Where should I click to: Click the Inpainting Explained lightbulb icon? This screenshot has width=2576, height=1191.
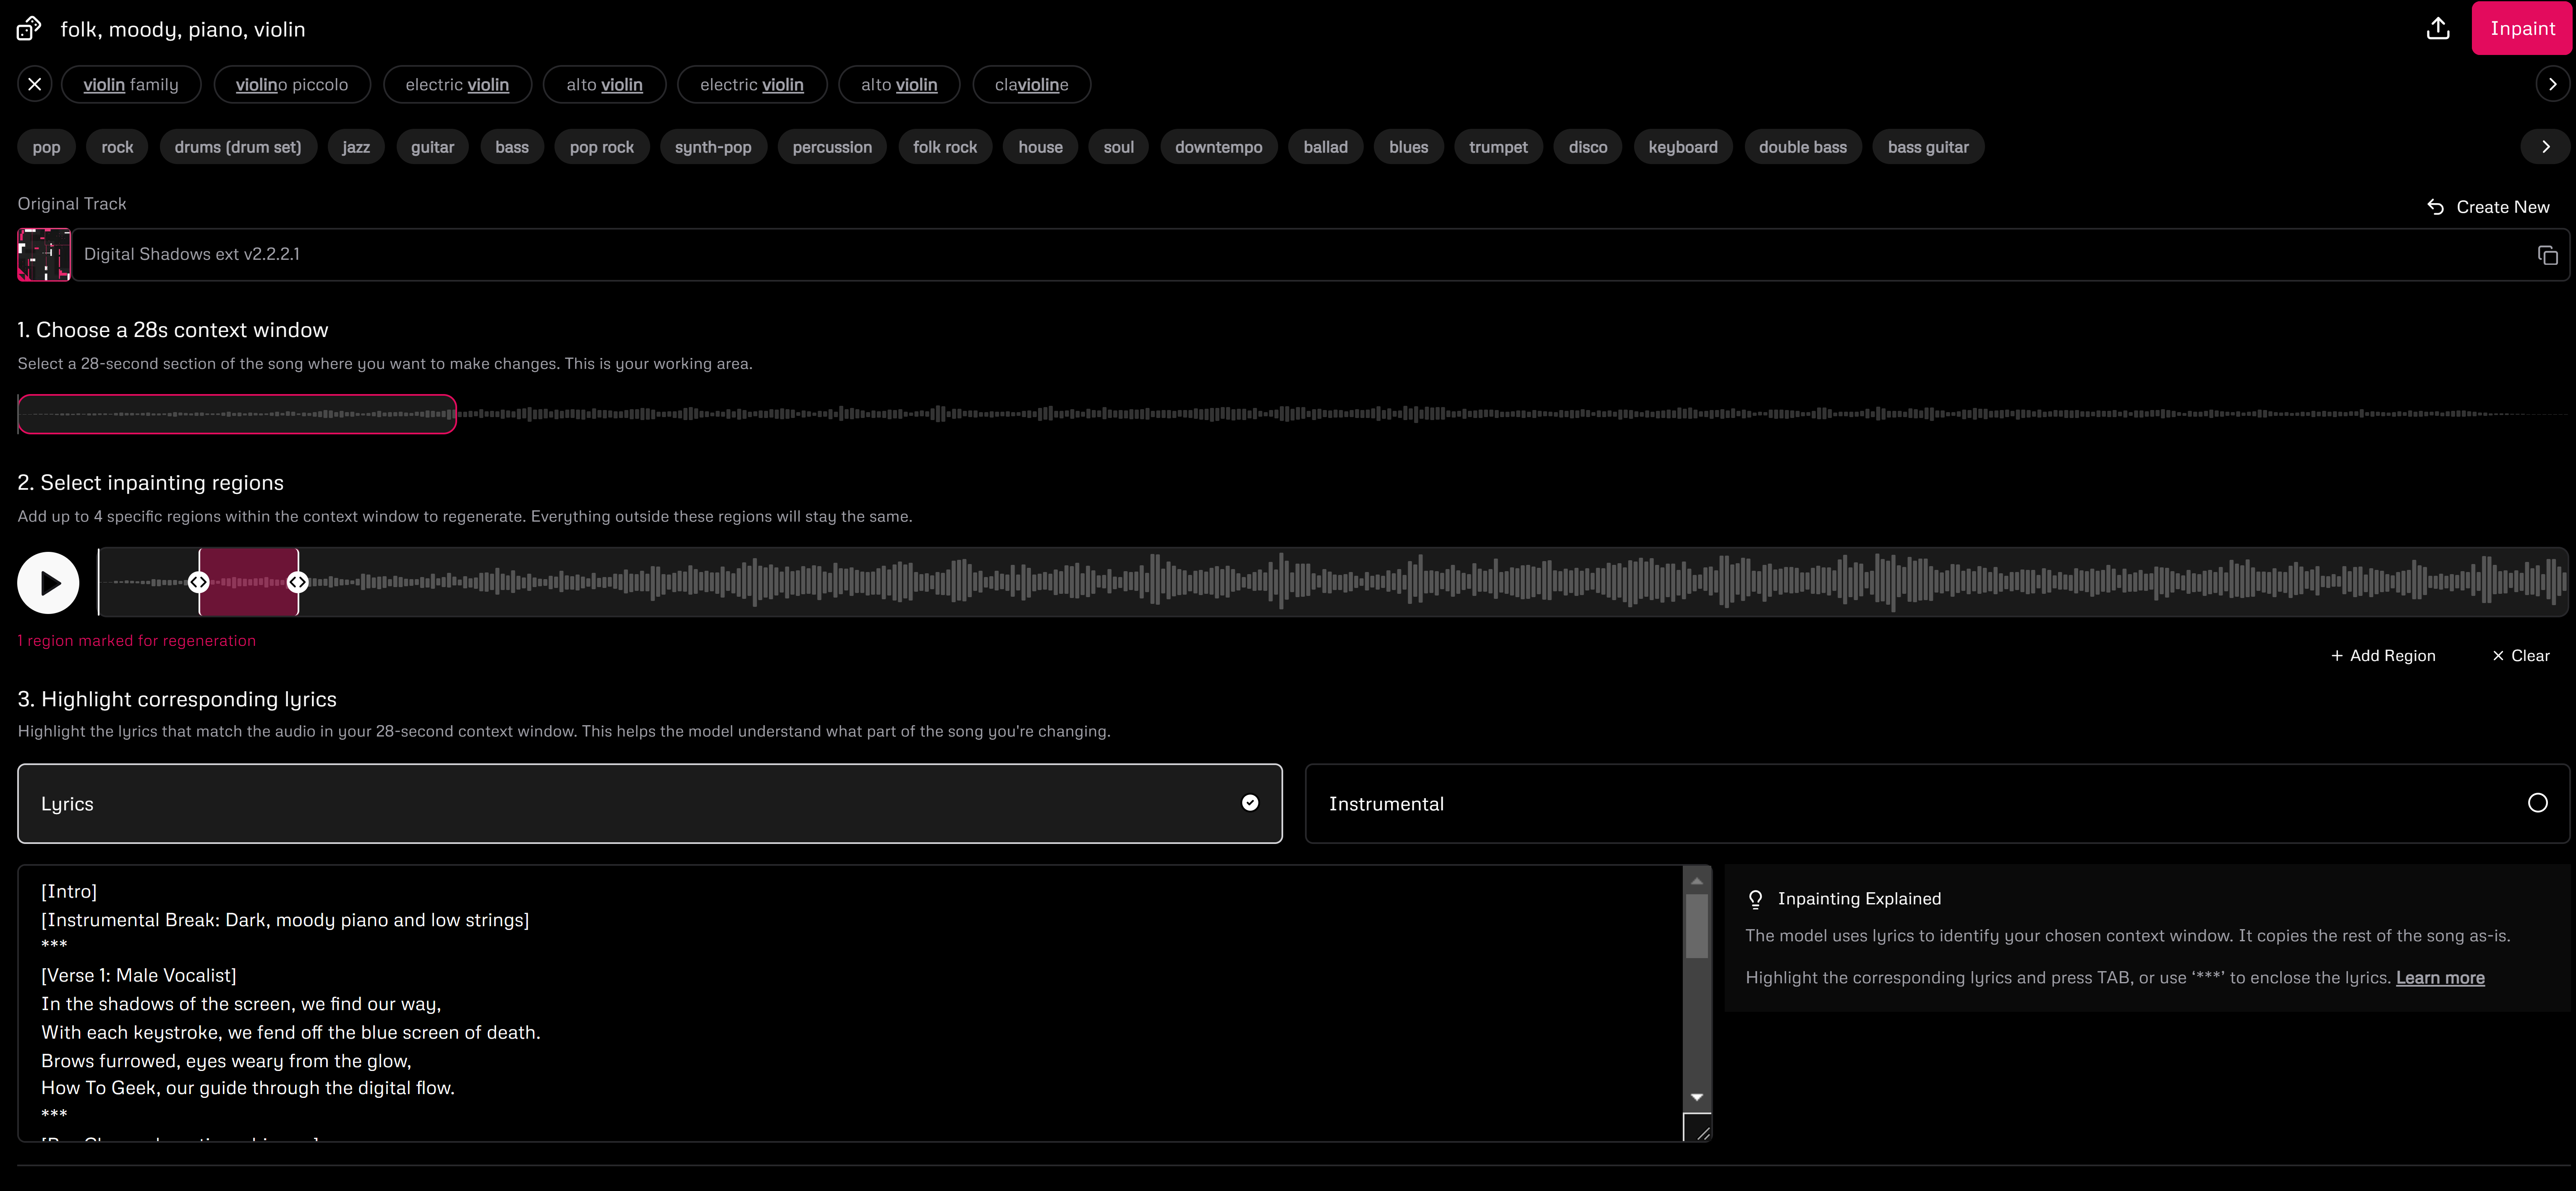click(1755, 899)
